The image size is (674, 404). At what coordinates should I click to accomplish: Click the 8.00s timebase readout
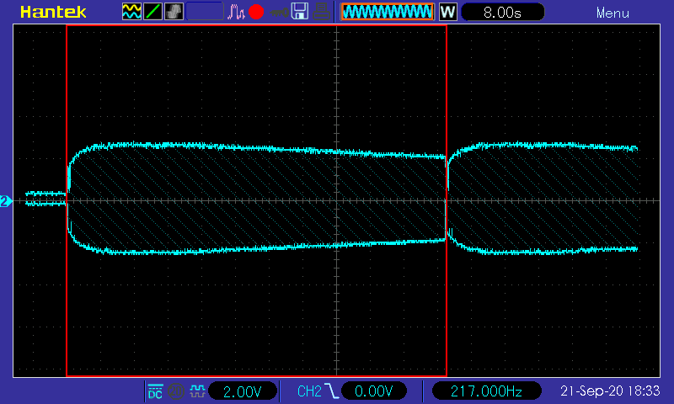pyautogui.click(x=502, y=12)
